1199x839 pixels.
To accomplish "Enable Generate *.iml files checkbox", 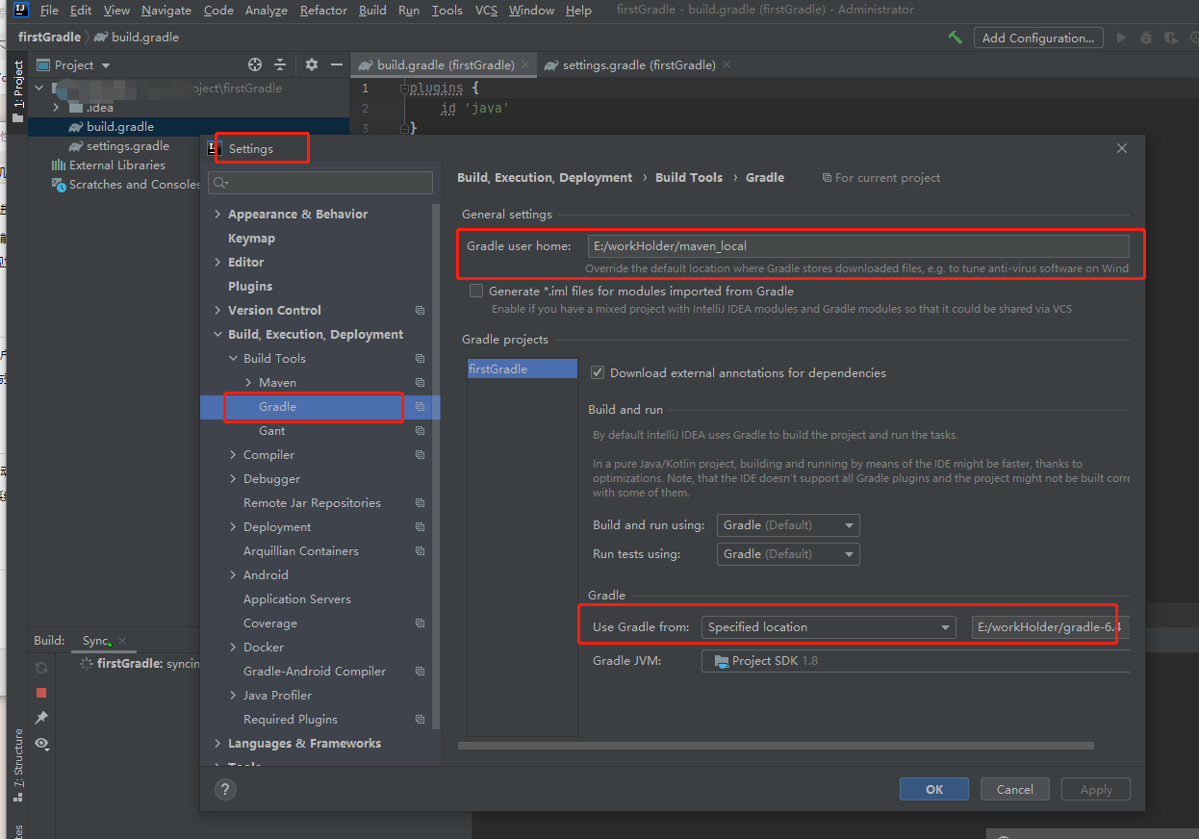I will click(x=476, y=291).
